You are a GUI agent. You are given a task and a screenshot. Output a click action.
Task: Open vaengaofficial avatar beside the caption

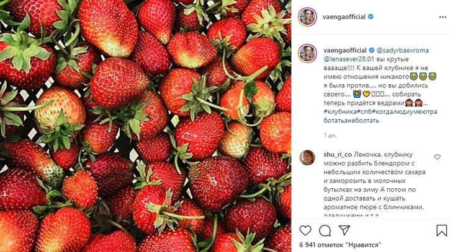[307, 53]
